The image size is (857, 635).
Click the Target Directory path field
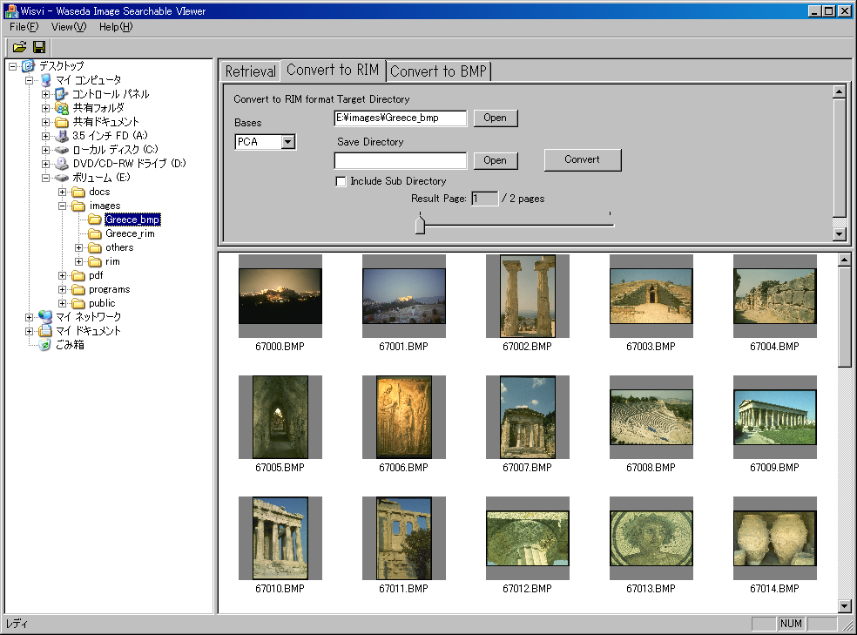point(401,118)
